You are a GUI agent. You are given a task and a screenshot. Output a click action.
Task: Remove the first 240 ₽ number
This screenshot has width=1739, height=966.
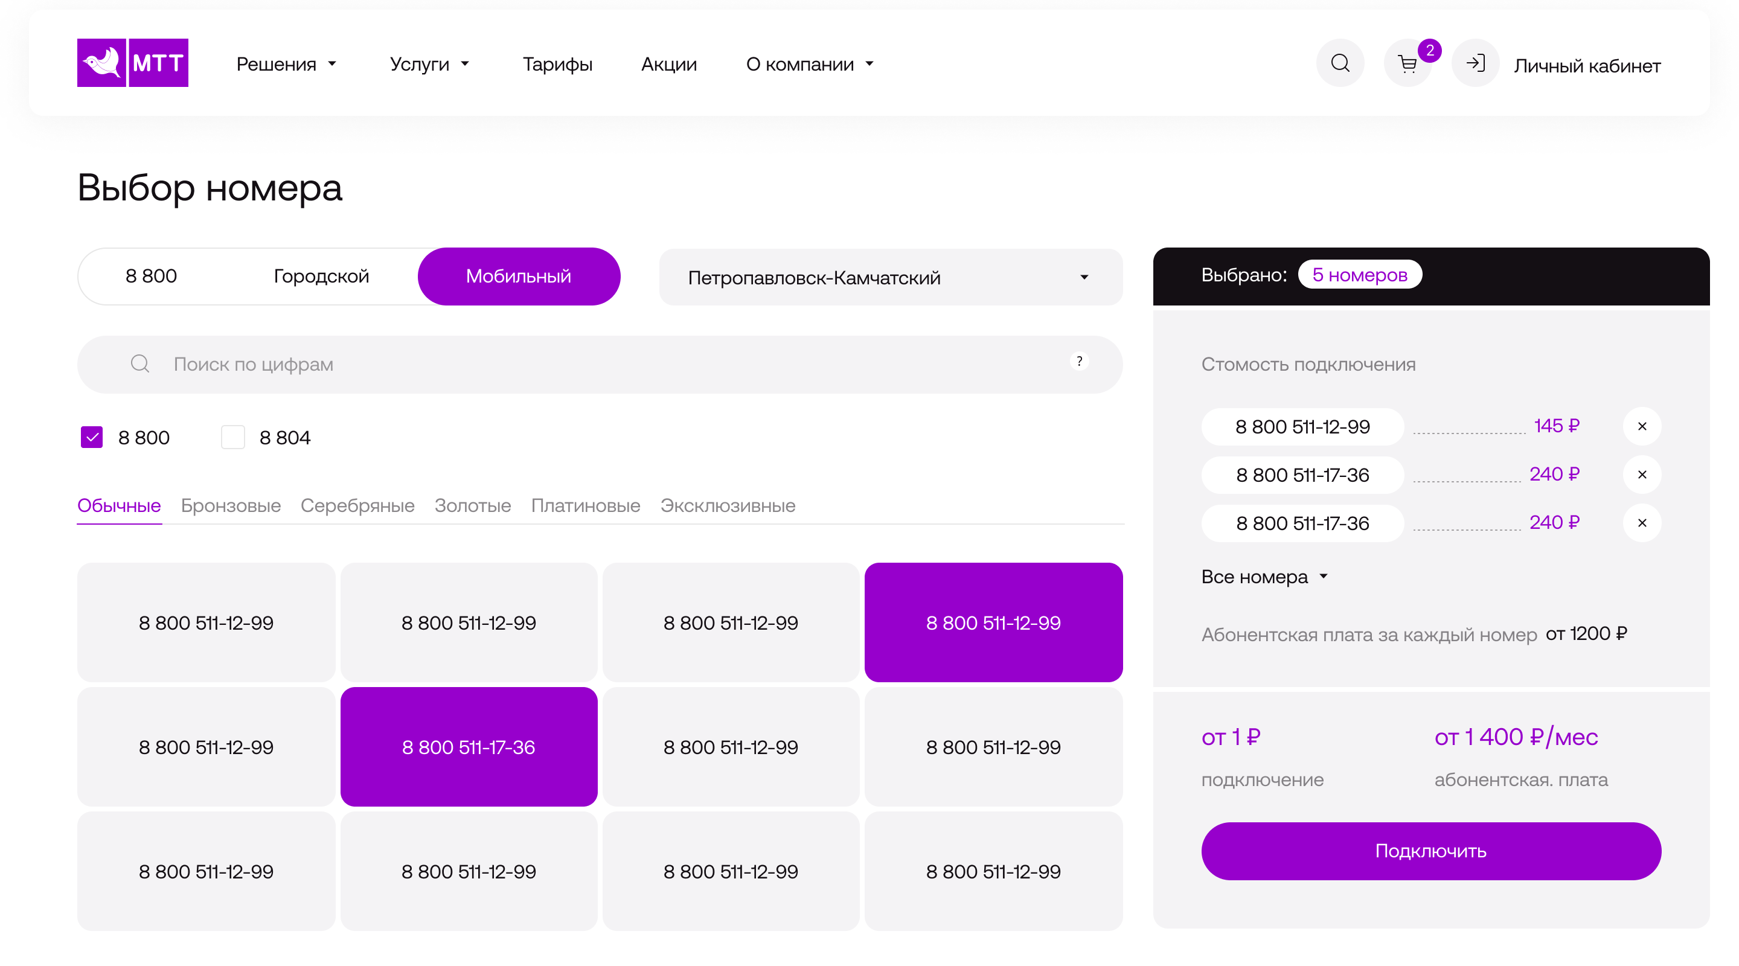tap(1642, 475)
